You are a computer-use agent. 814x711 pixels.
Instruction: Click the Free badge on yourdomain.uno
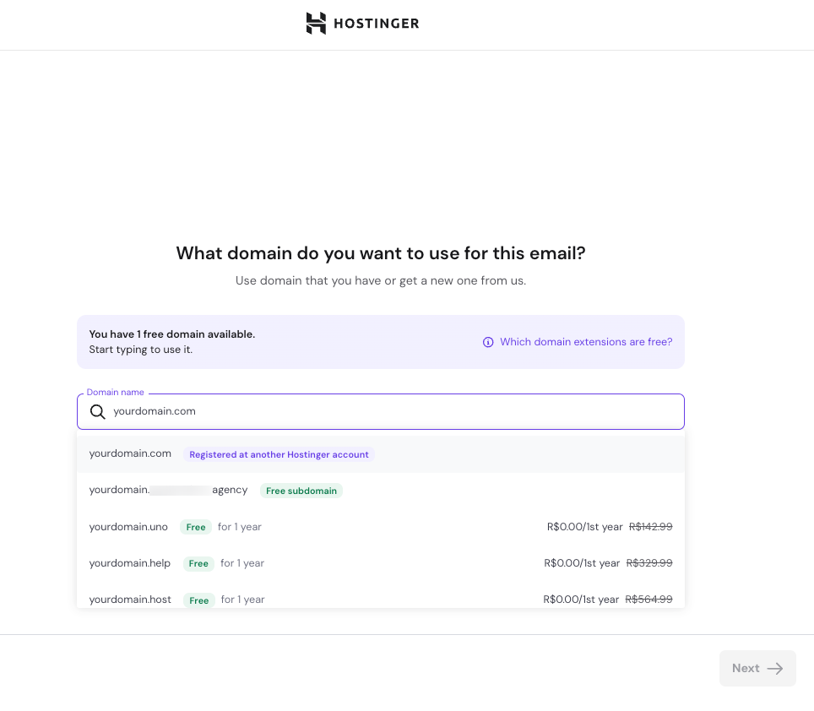coord(196,527)
